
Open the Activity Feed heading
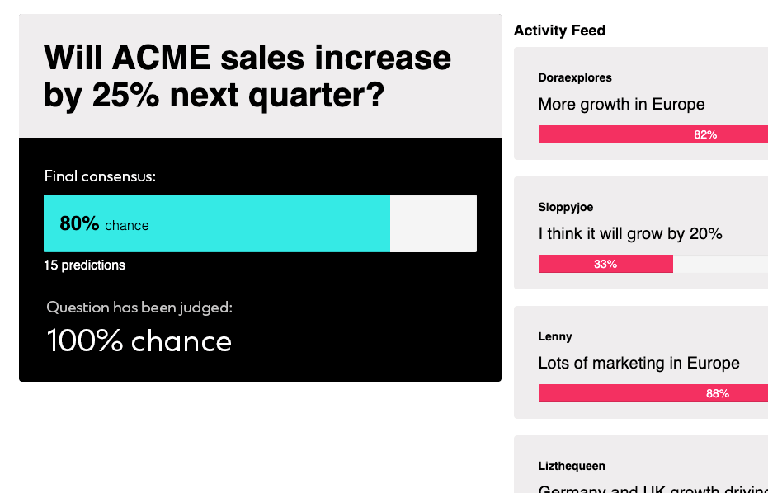click(x=559, y=31)
